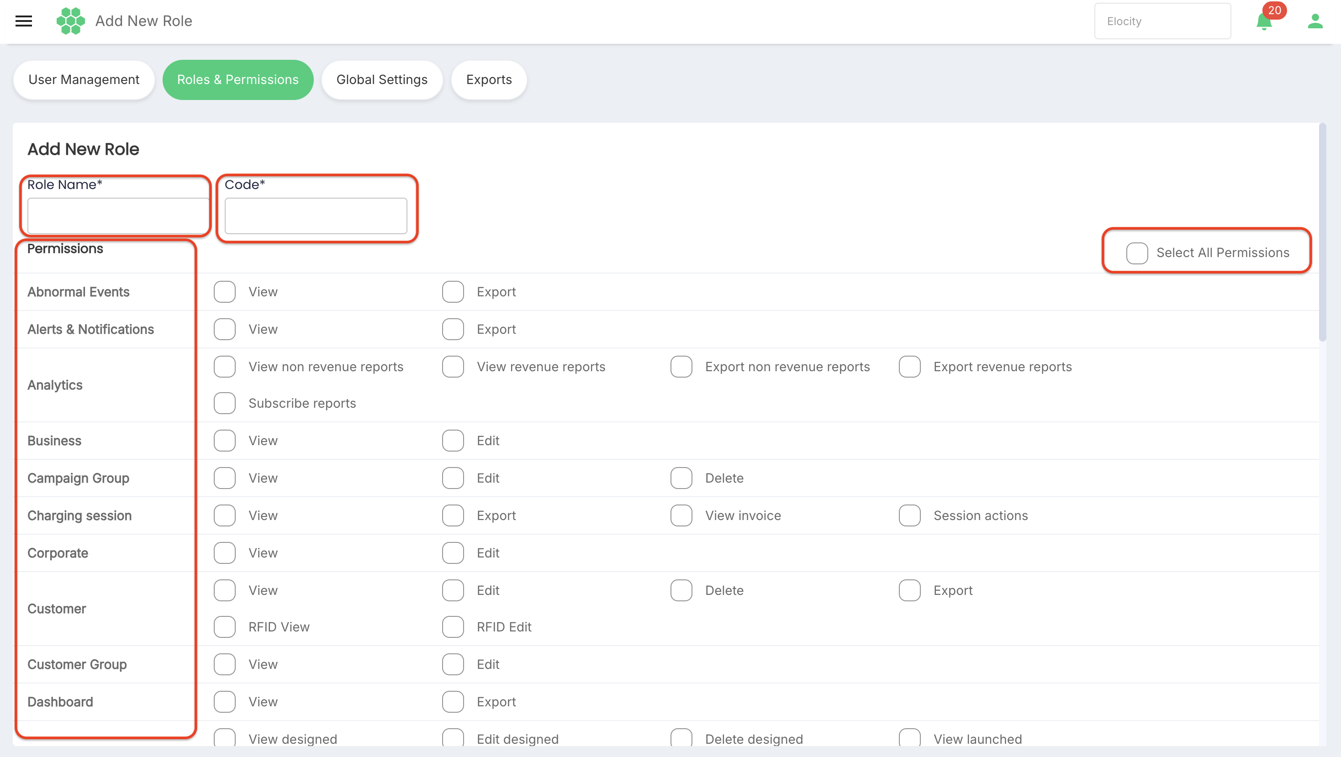Click the green hexagon app logo
This screenshot has width=1341, height=757.
point(70,21)
